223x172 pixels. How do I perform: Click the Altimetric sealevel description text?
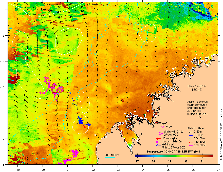[x=198, y=108]
